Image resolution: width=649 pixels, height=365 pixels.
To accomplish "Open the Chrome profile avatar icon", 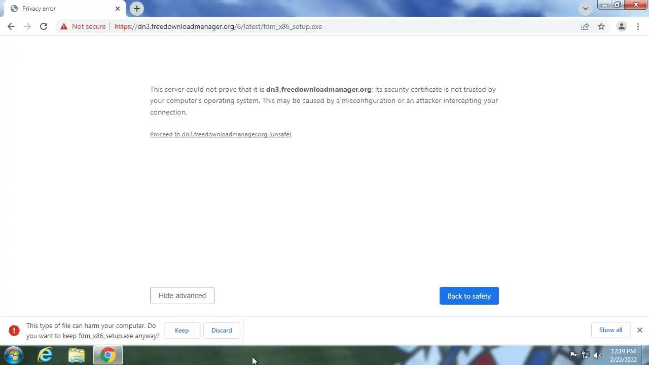I will pos(621,26).
